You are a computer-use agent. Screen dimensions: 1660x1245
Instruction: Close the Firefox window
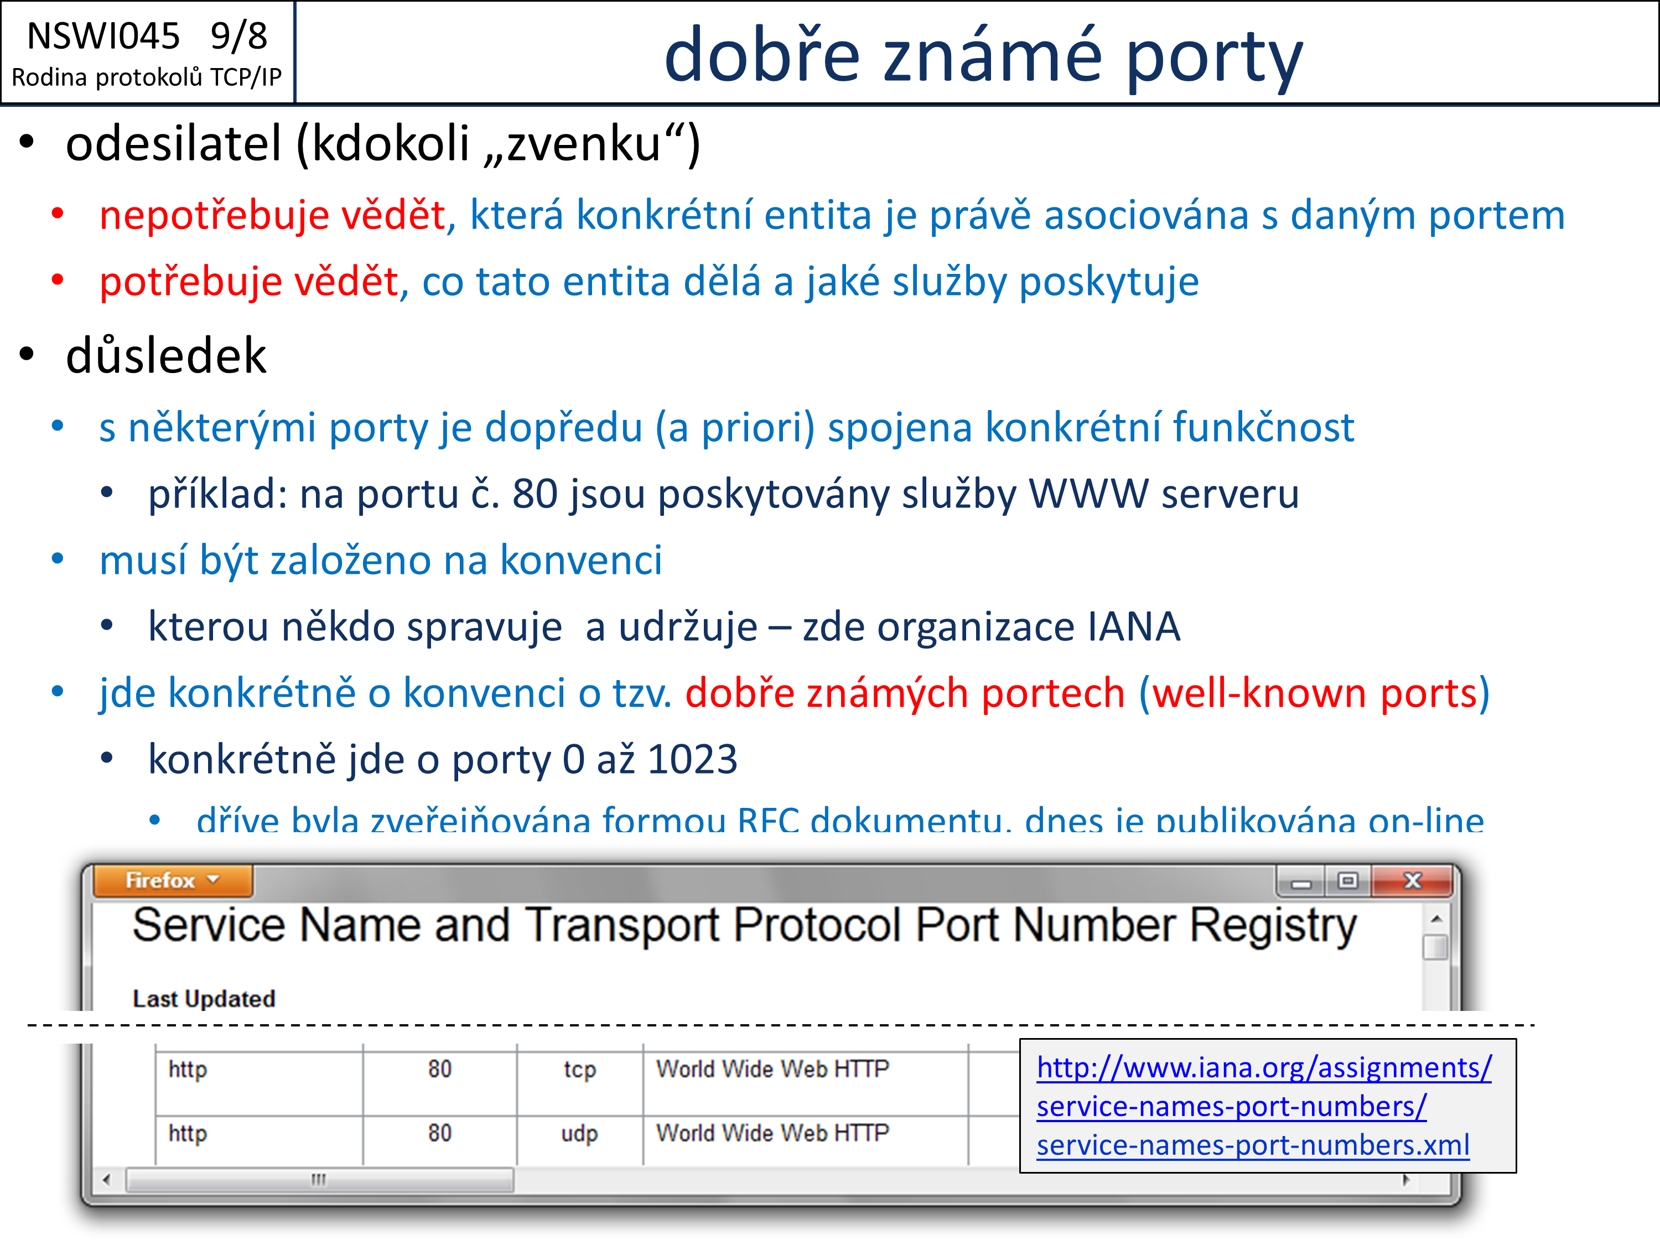(x=1412, y=881)
